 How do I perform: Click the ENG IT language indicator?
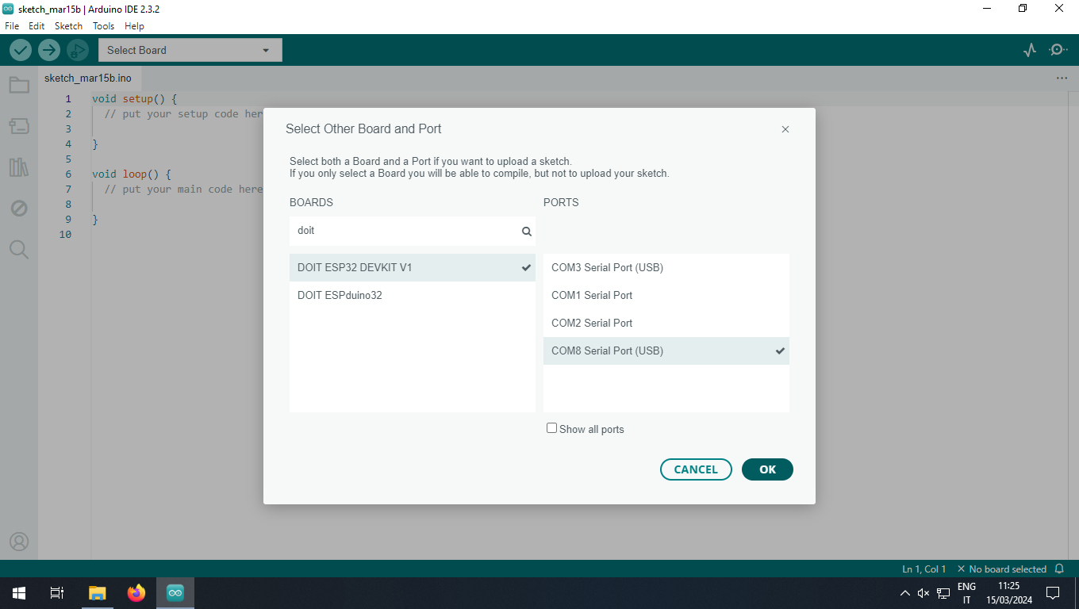pos(966,593)
